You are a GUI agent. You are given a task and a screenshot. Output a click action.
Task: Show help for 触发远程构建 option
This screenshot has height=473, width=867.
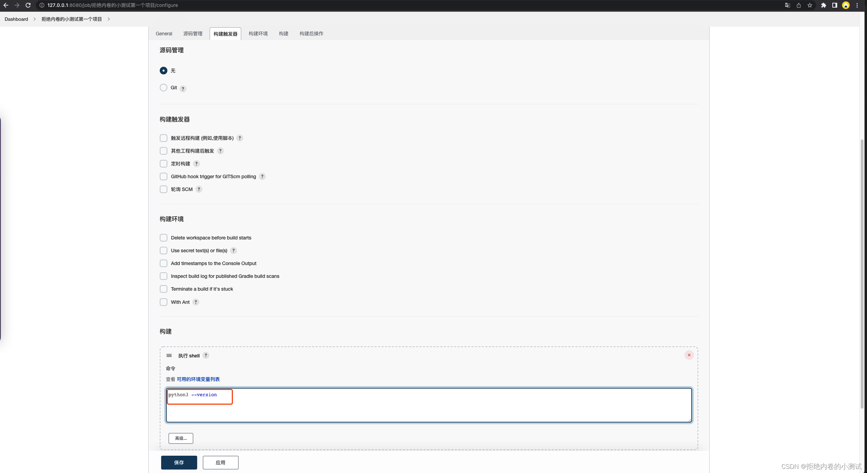point(240,138)
